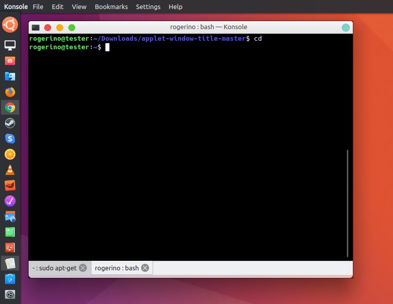Viewport: 393px width, 304px height.
Task: Launch Google Chrome from the dock
Action: (10, 108)
